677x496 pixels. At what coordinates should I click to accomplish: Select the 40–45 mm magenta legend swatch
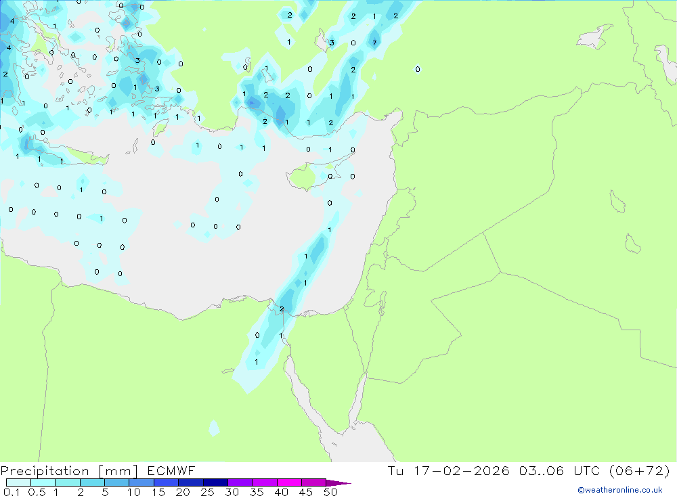coord(289,482)
